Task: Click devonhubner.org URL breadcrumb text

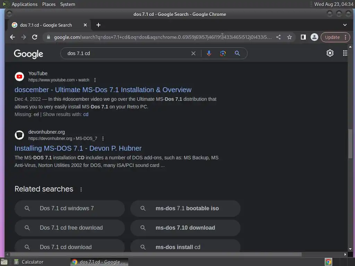Action: 63,139
